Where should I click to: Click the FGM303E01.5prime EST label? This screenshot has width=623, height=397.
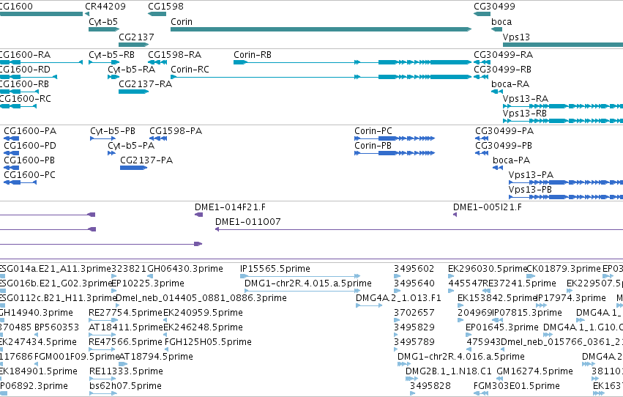pyautogui.click(x=517, y=387)
